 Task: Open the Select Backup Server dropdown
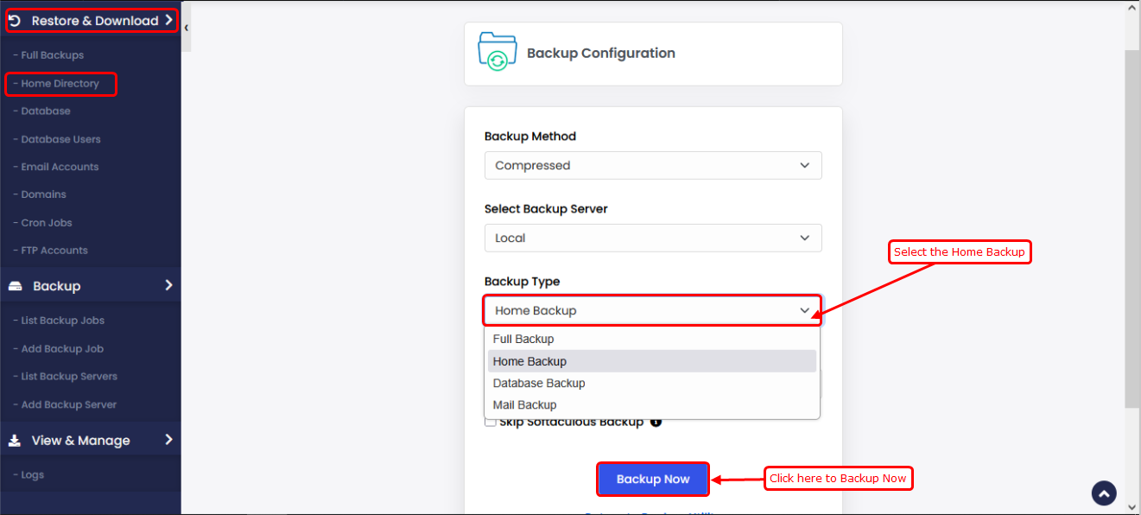click(x=653, y=238)
